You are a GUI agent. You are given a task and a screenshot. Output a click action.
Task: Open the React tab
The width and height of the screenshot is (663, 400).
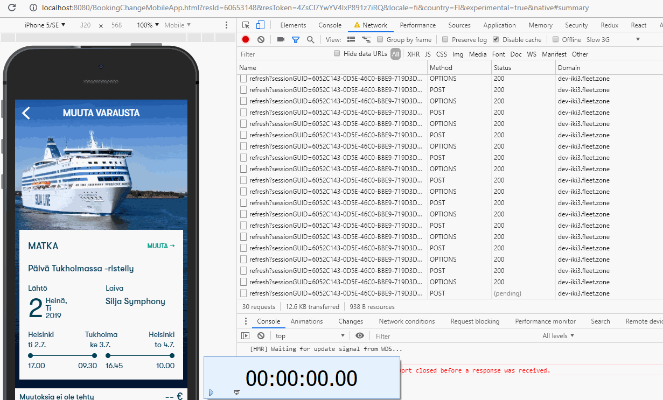click(x=639, y=25)
